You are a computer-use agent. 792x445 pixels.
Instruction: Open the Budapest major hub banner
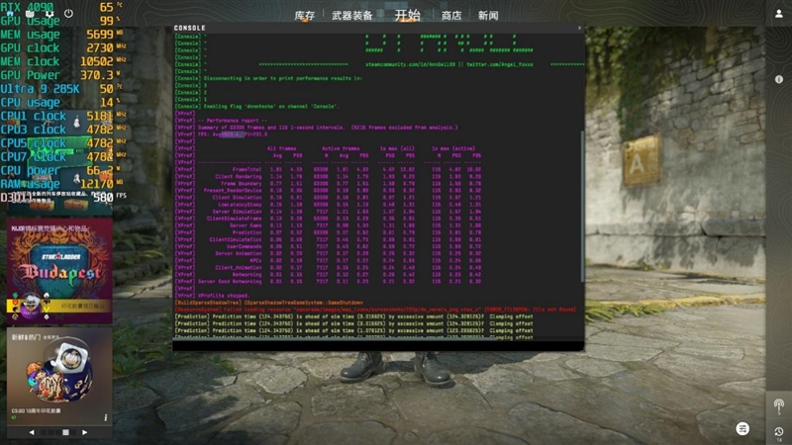tap(59, 271)
